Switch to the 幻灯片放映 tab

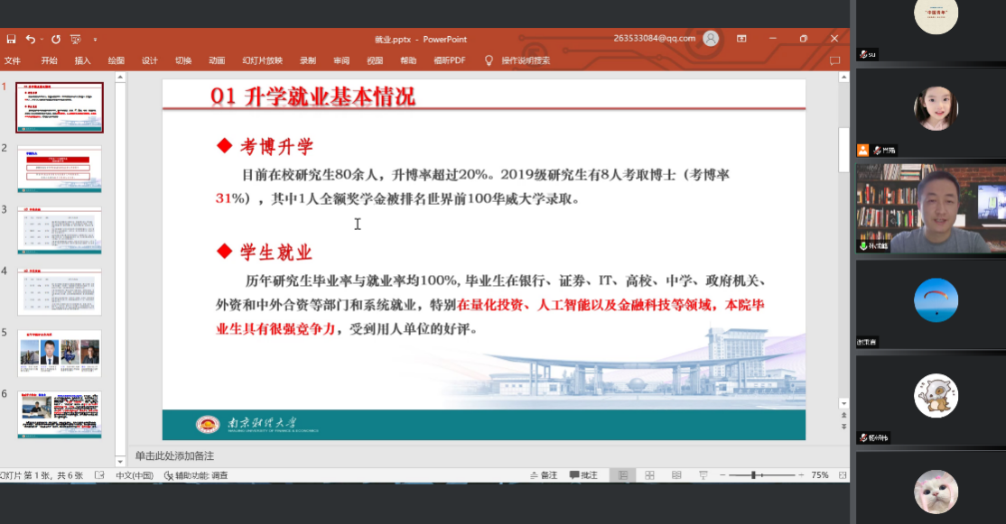click(262, 60)
